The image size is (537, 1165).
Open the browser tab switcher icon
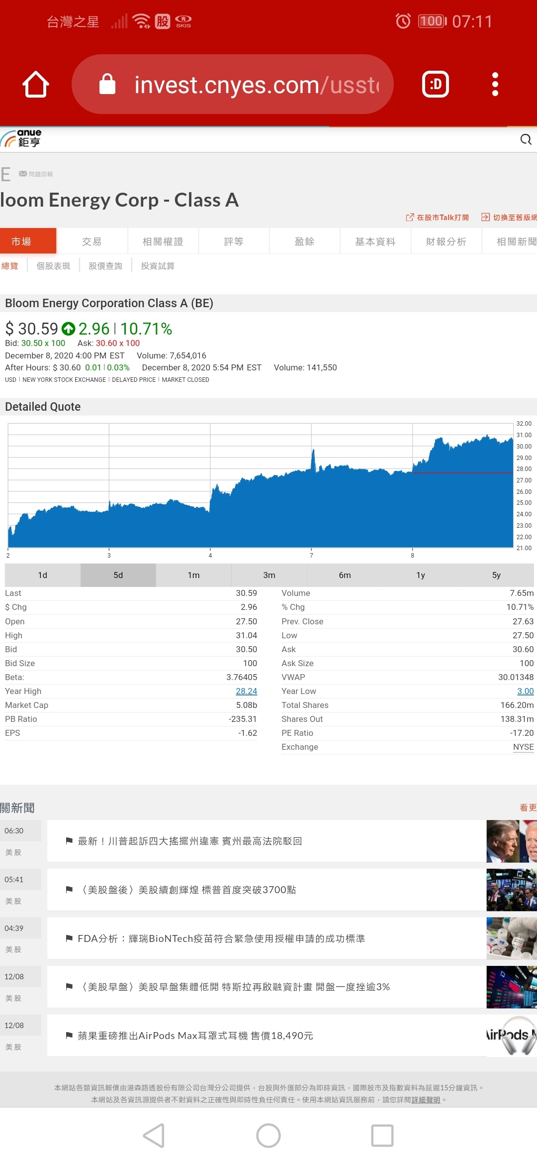[435, 85]
